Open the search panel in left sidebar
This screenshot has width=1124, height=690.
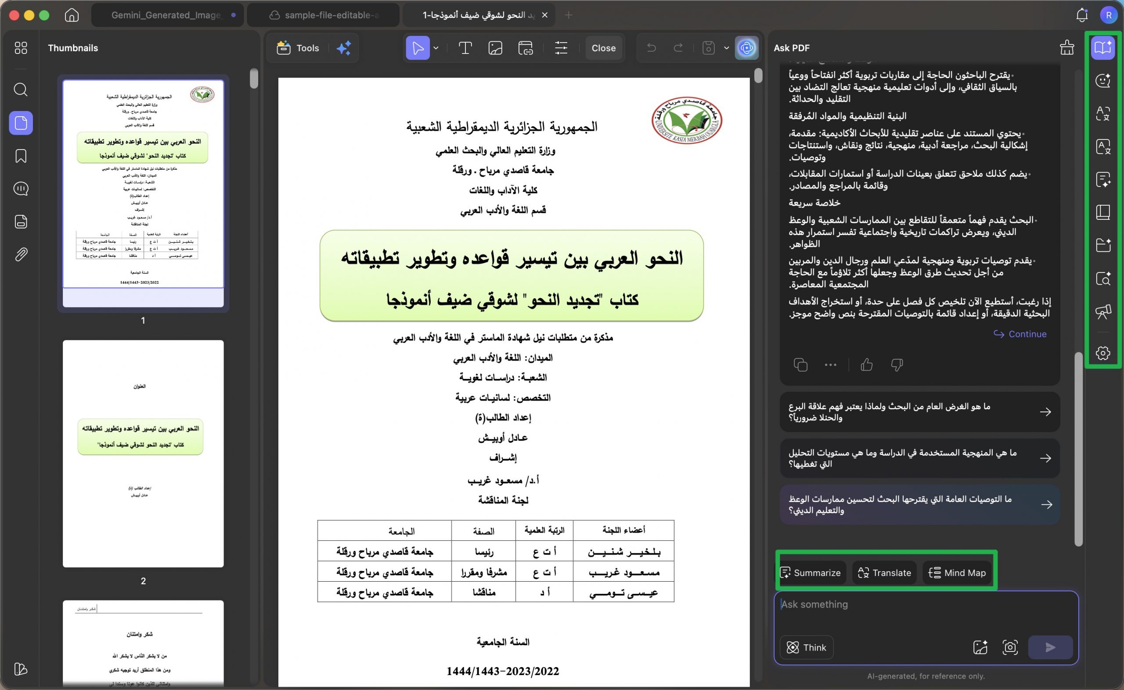pos(21,89)
